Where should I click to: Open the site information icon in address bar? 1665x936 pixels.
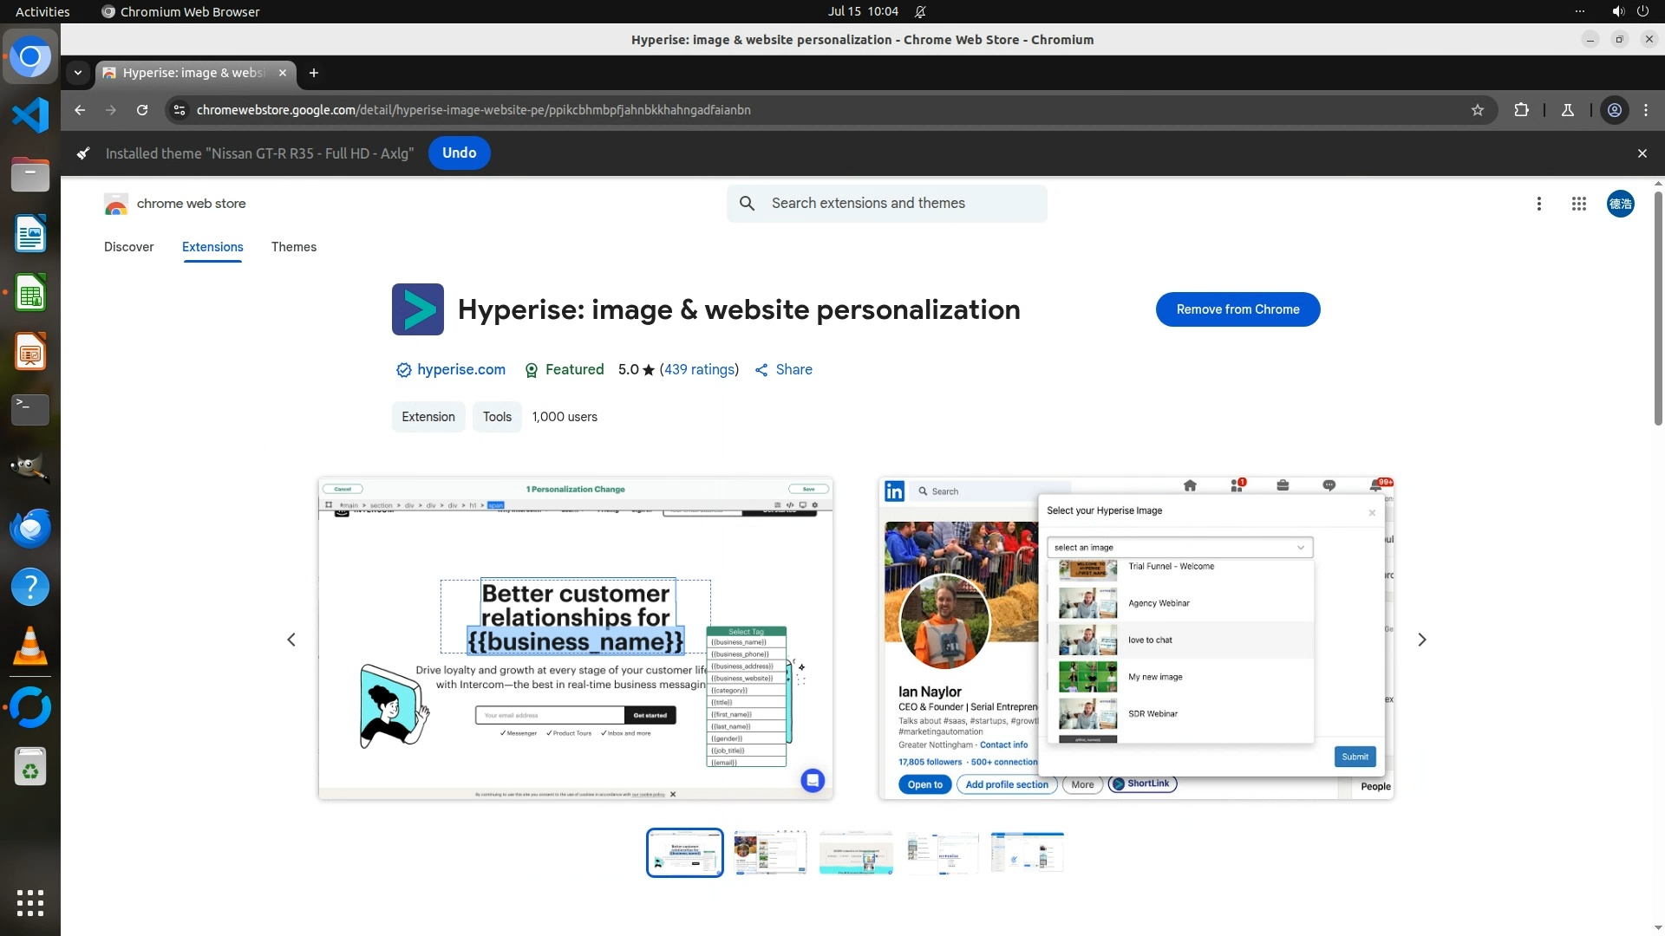(179, 110)
